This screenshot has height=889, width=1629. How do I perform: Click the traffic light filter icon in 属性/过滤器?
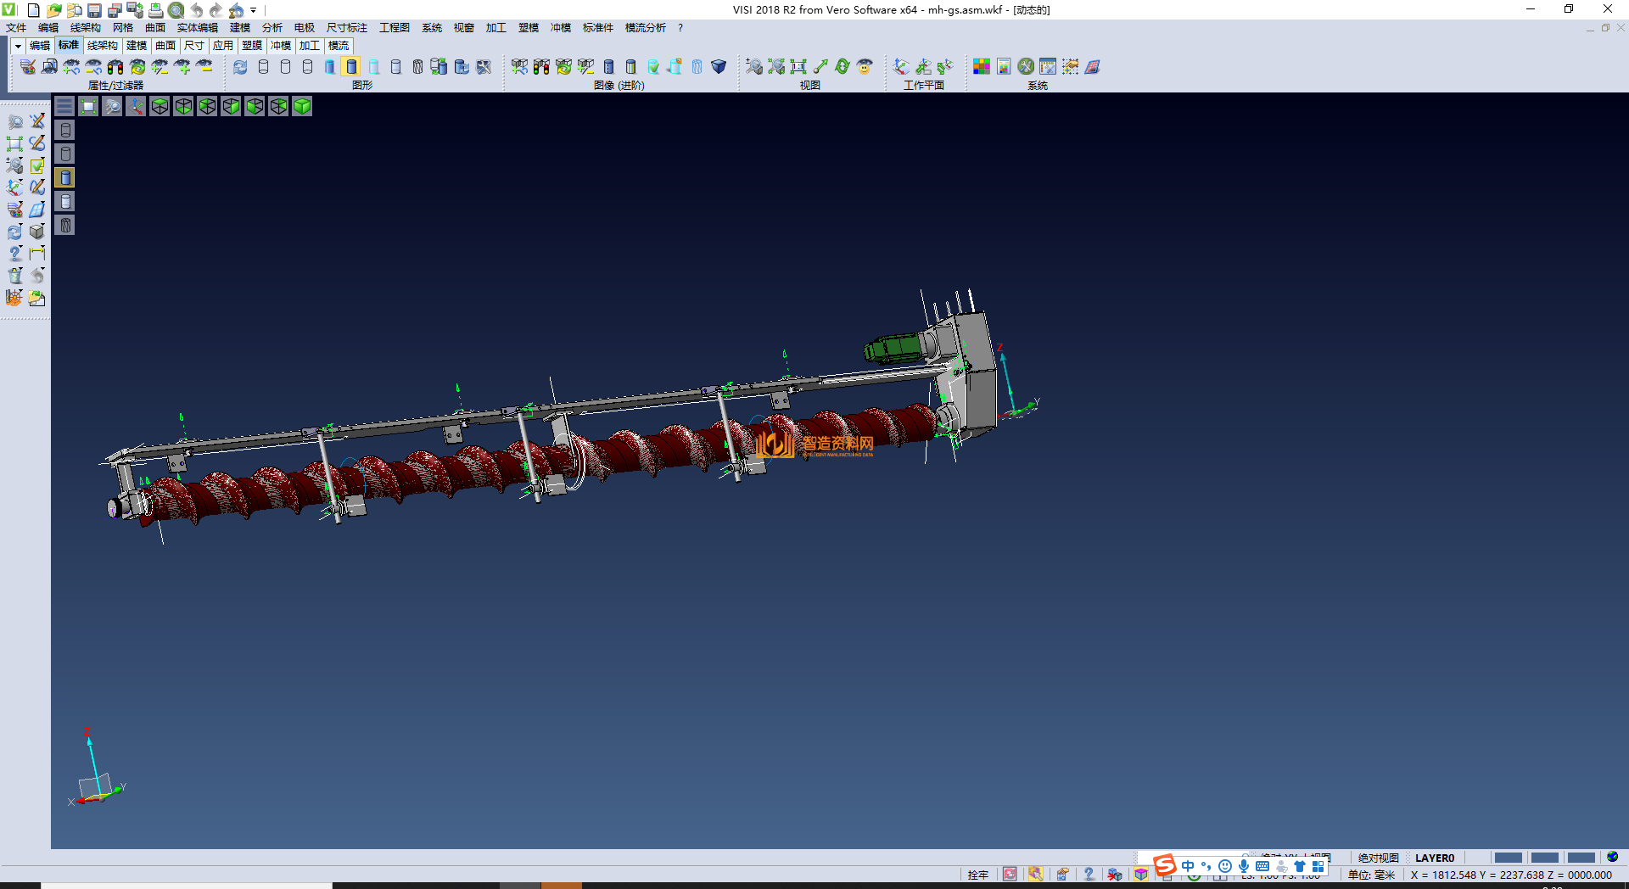click(115, 67)
